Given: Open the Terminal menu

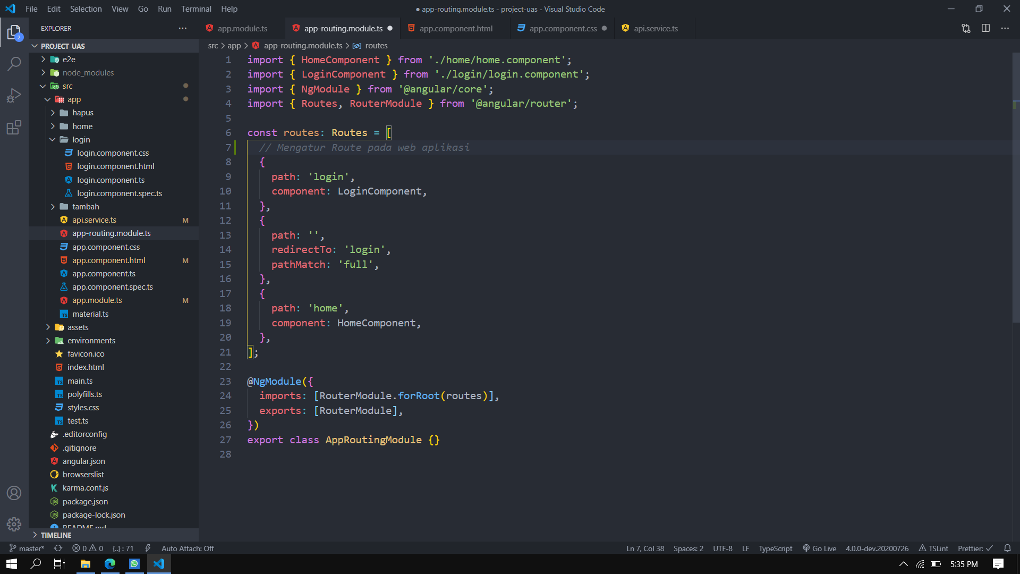Looking at the screenshot, I should click(x=196, y=9).
